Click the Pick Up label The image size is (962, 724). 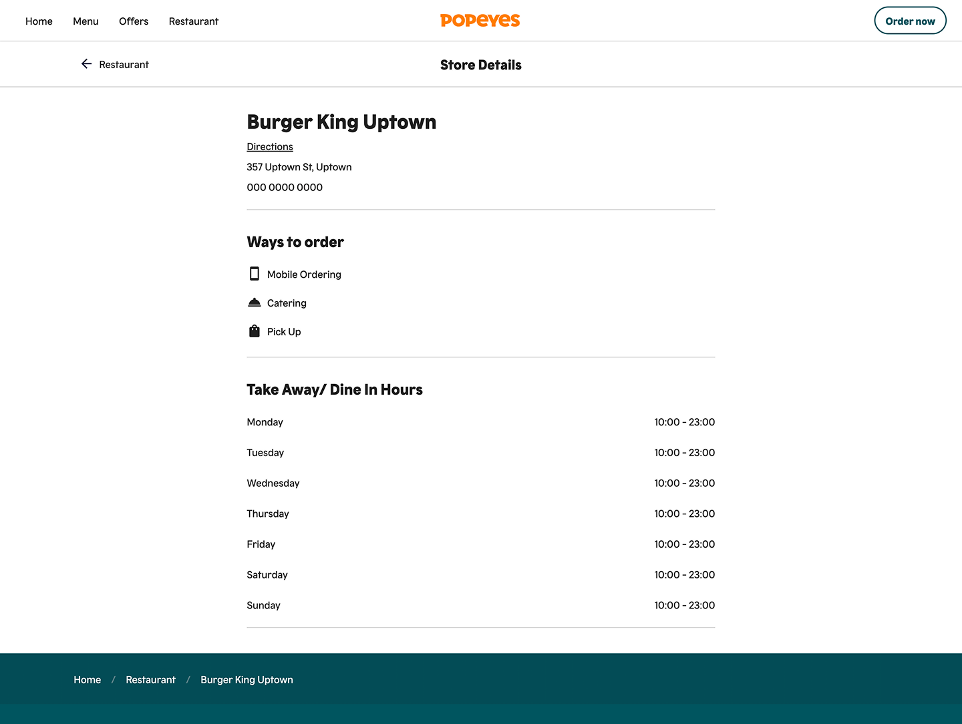click(x=284, y=332)
